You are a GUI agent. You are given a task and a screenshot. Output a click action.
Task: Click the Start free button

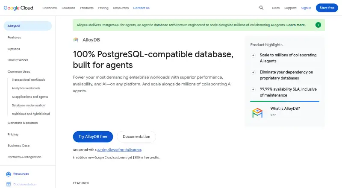(x=327, y=8)
